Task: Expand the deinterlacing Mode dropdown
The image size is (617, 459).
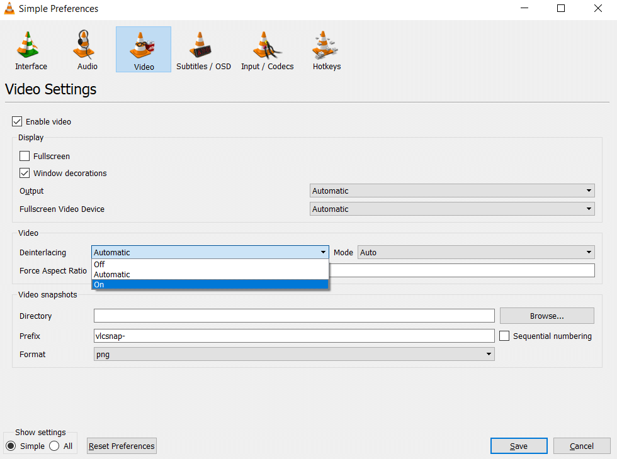Action: [476, 252]
